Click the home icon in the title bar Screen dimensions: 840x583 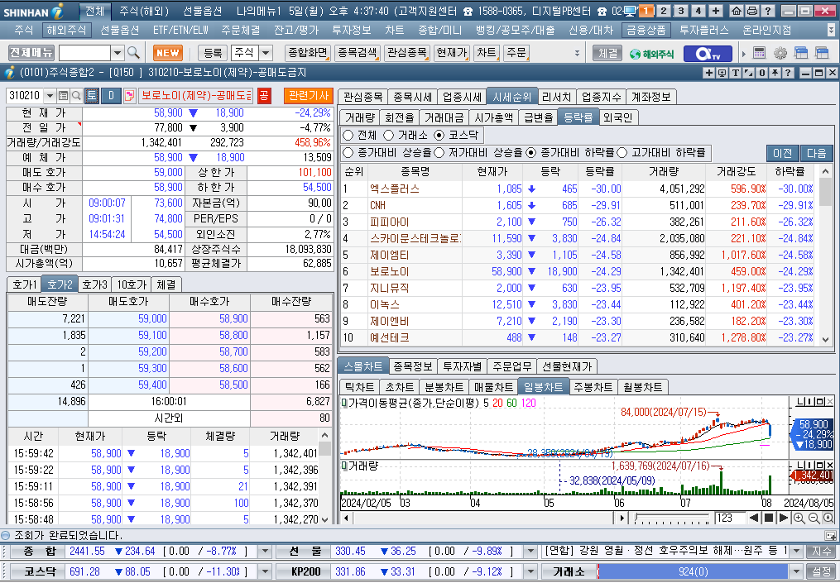(x=737, y=11)
